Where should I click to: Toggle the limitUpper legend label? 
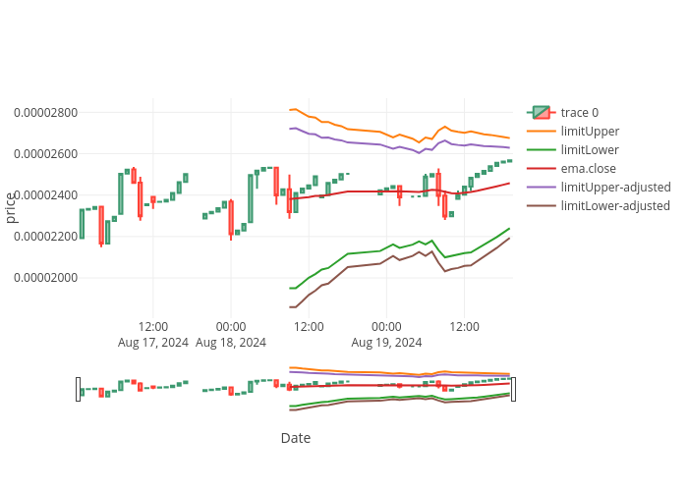(x=590, y=132)
